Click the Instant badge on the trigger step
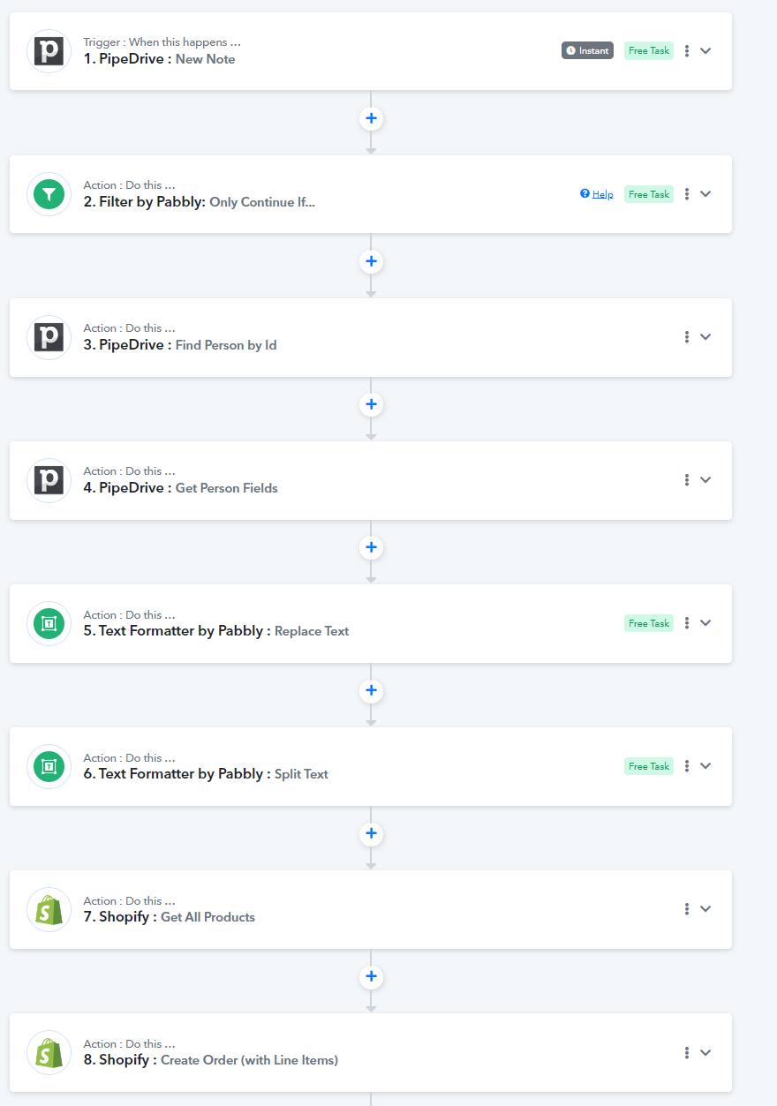Screen dimensions: 777x1106 [x=587, y=50]
